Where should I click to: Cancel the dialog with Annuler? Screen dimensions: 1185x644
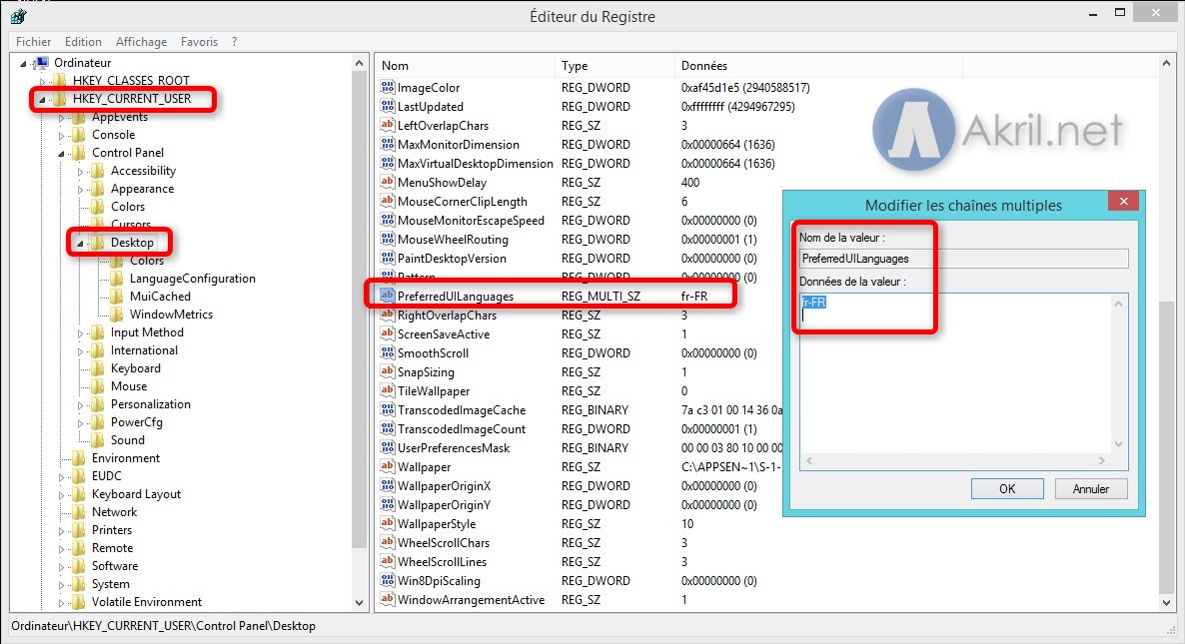(1091, 488)
